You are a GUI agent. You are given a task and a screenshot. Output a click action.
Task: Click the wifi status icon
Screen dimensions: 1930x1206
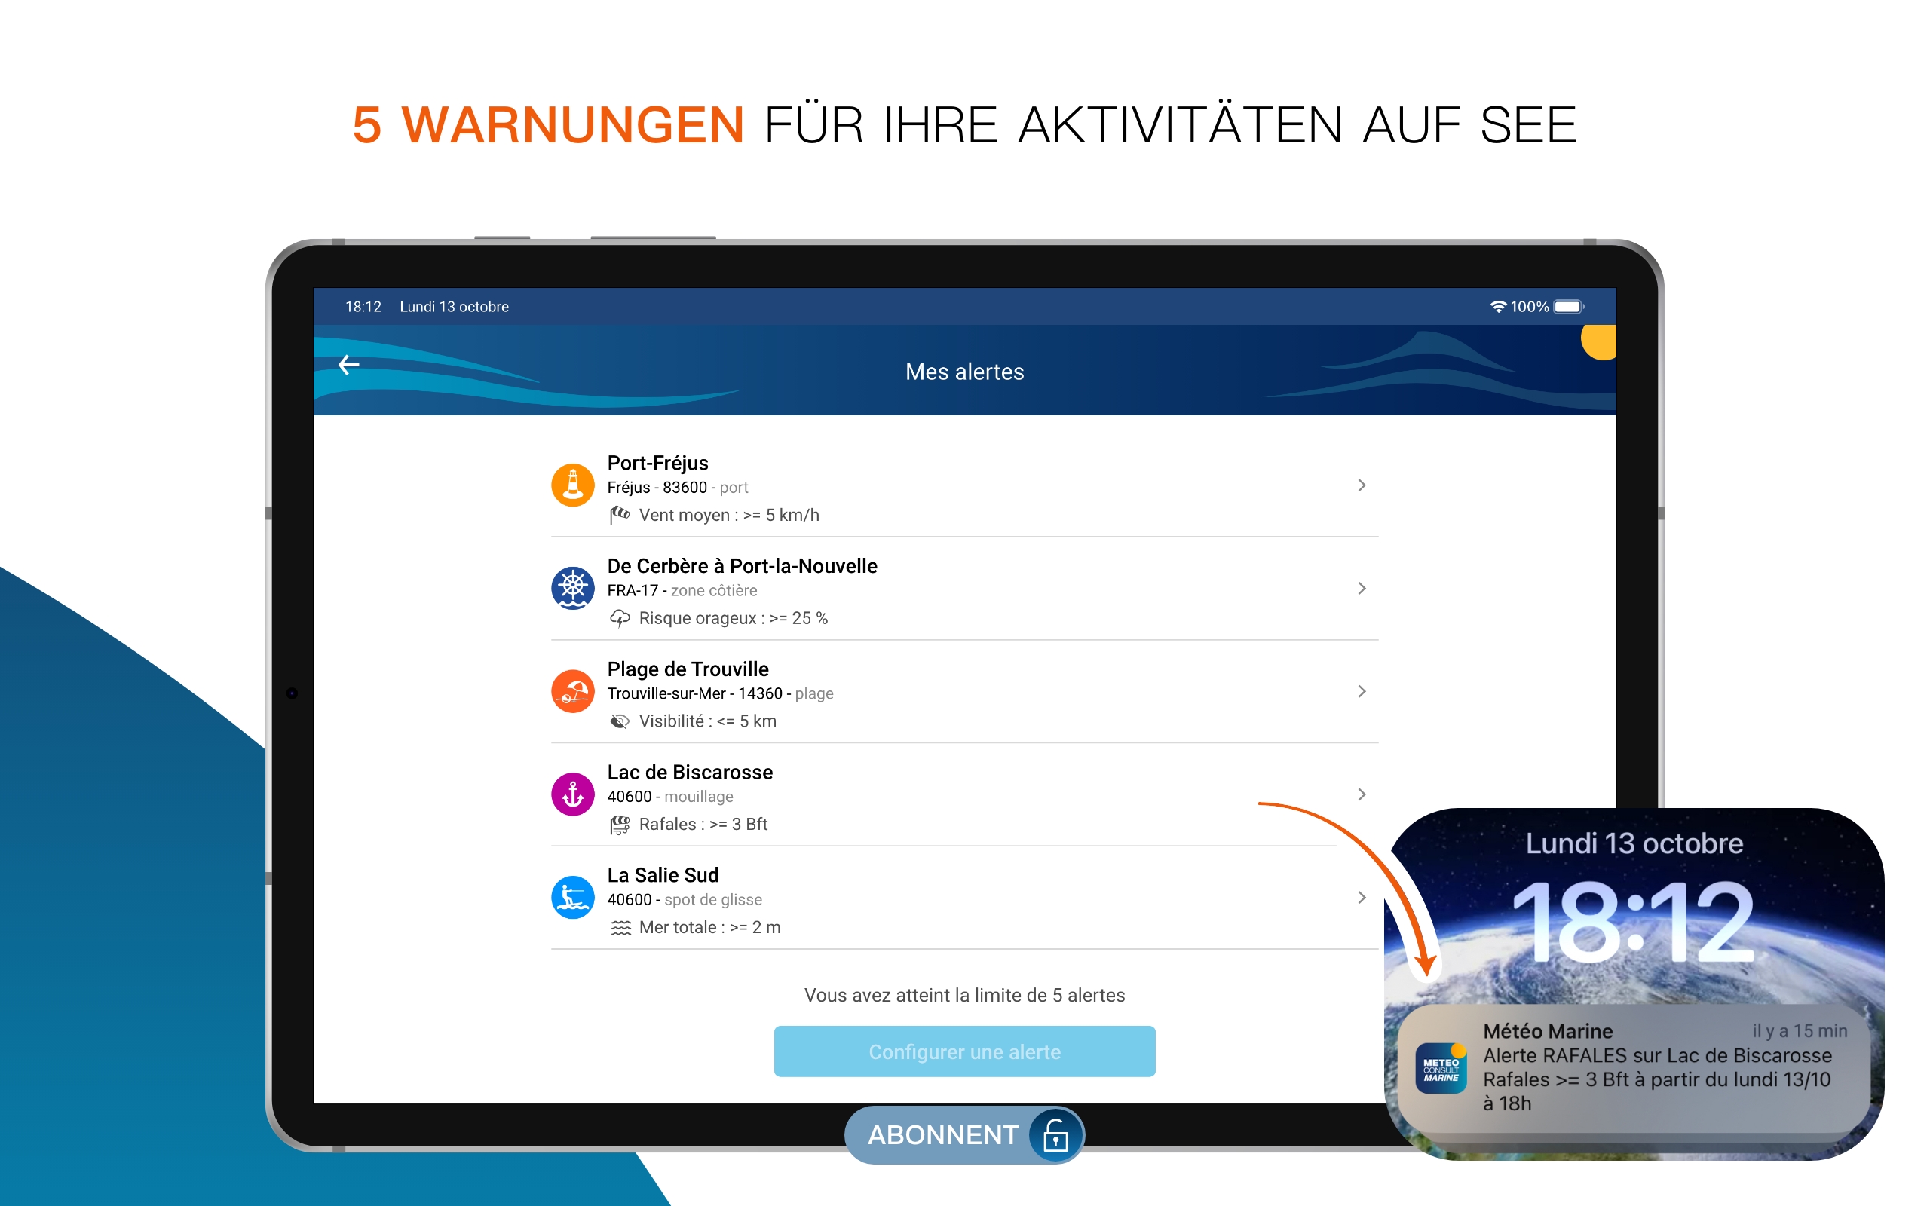click(x=1498, y=307)
